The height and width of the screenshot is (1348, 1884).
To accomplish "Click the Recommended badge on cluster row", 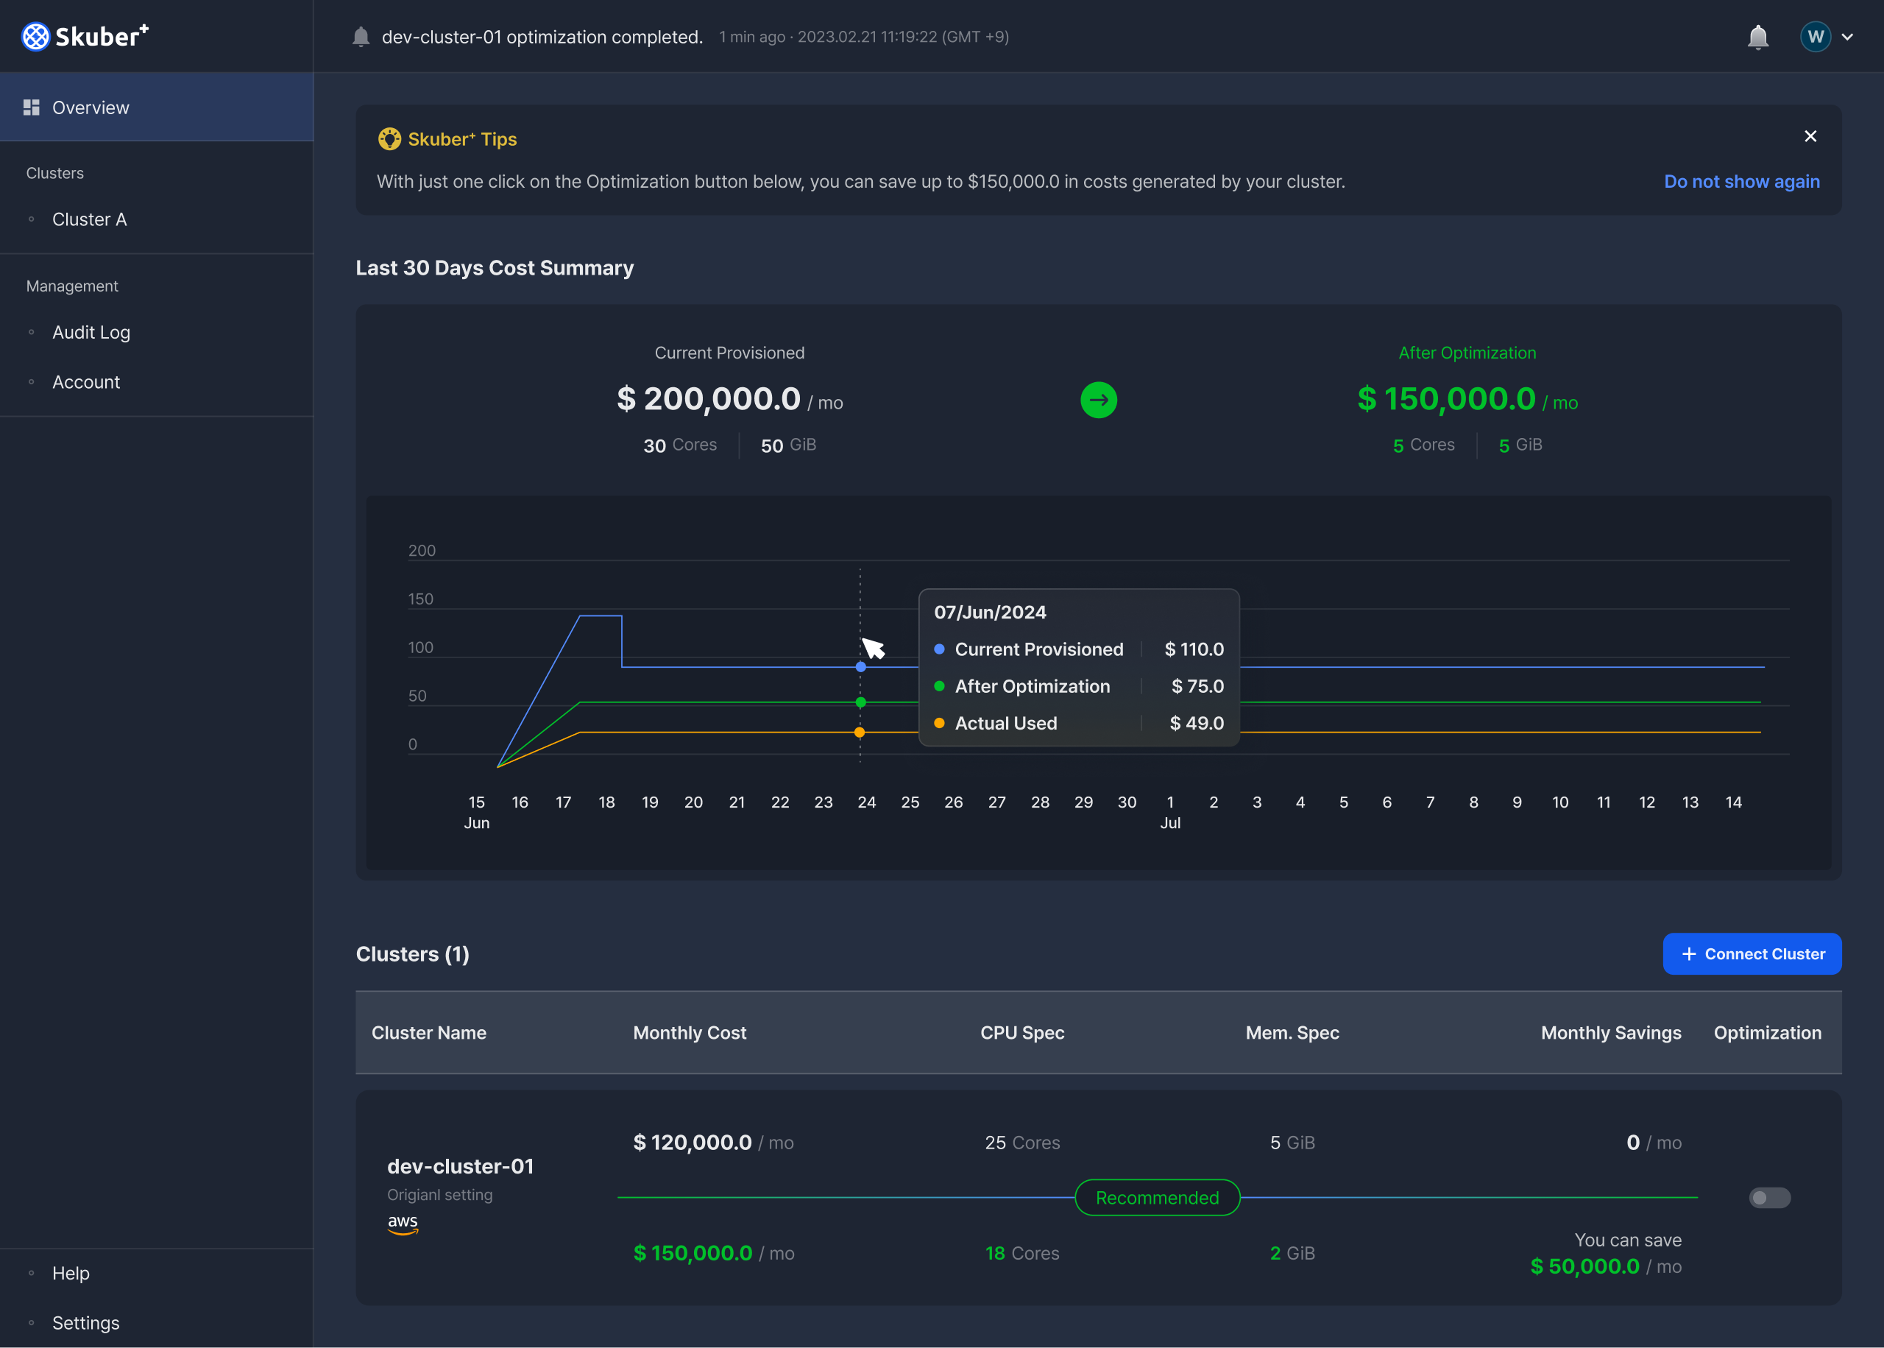I will 1158,1197.
